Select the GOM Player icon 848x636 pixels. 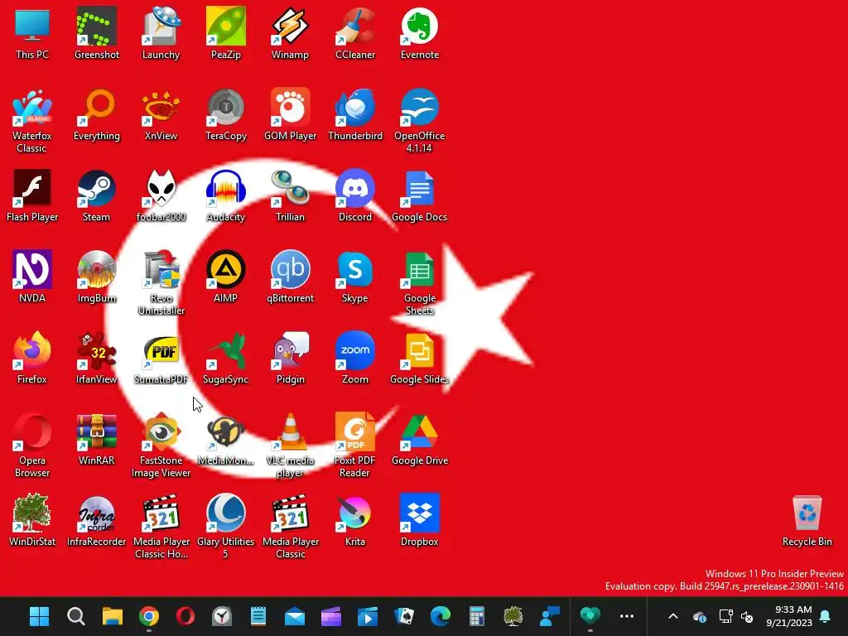(291, 114)
